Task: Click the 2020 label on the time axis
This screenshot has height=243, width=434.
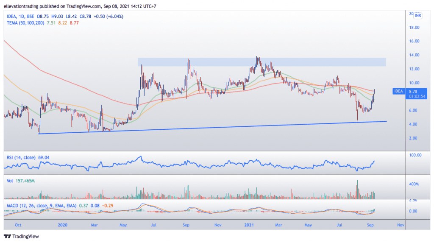Action: [x=63, y=225]
